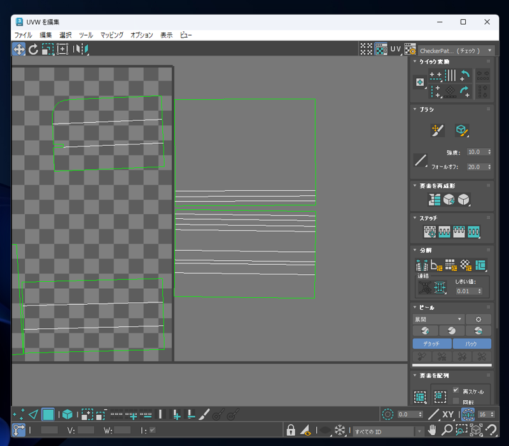Image resolution: width=509 pixels, height=446 pixels.
Task: Open the 表示 menu
Action: click(x=167, y=35)
